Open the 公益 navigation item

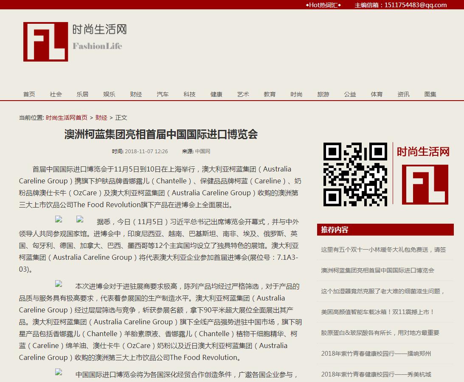[x=350, y=94]
